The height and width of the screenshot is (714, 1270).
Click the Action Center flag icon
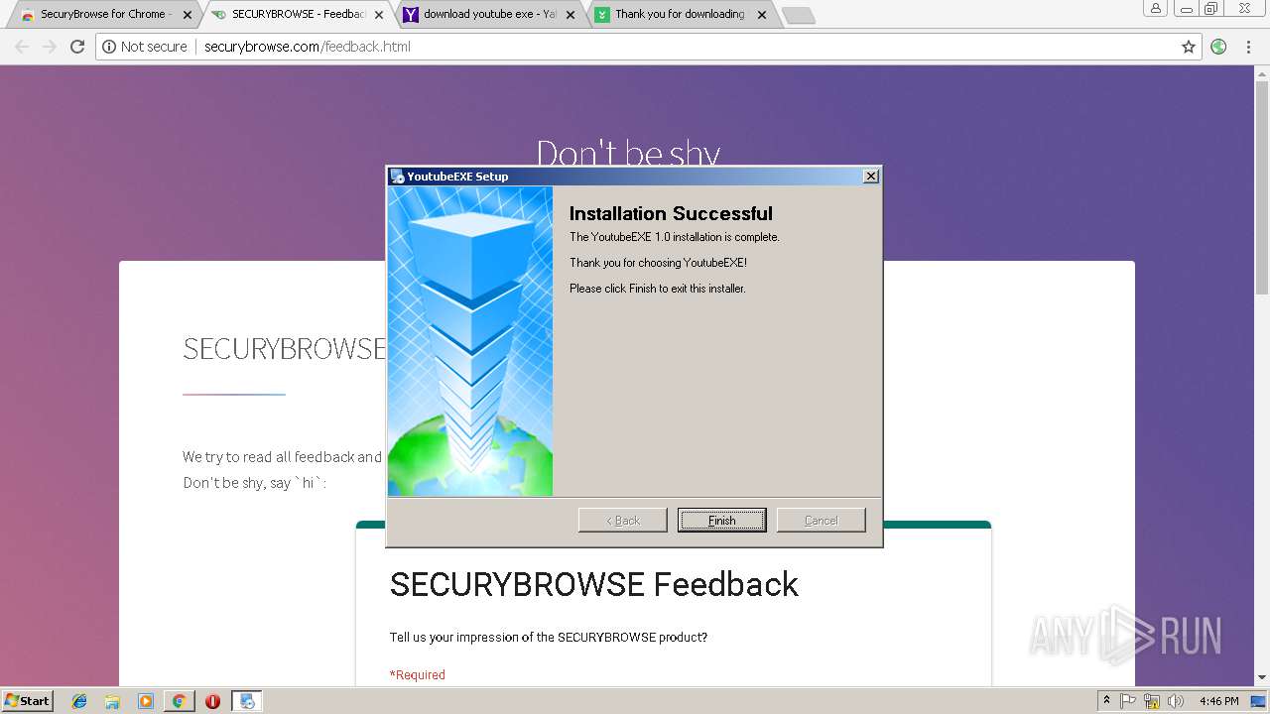[x=1128, y=701]
